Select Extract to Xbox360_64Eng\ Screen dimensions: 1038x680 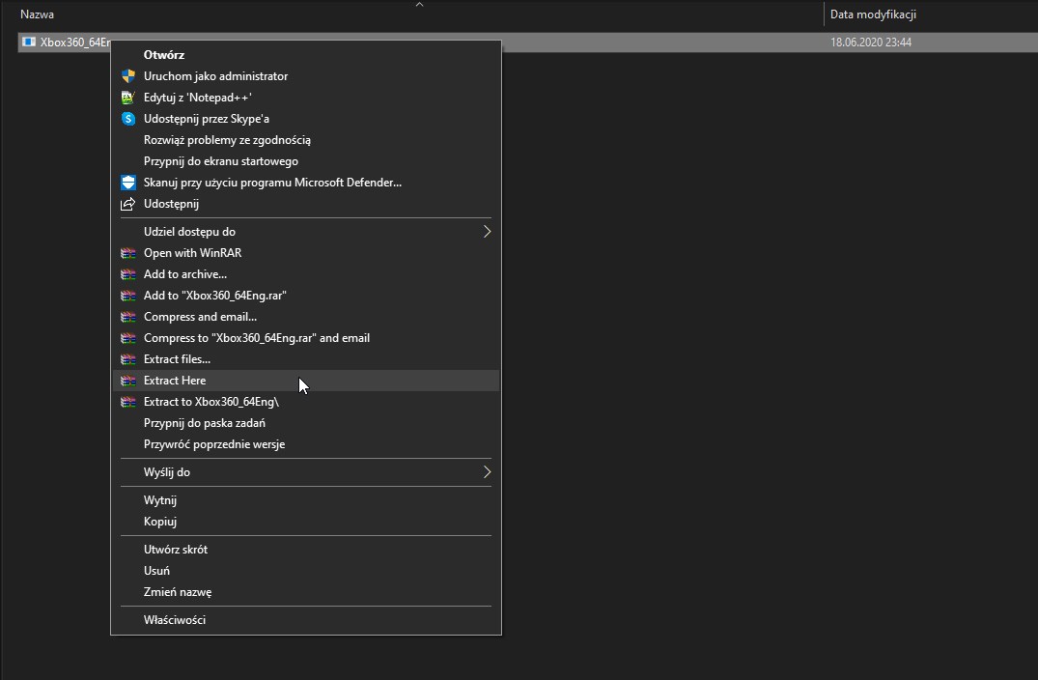click(306, 401)
